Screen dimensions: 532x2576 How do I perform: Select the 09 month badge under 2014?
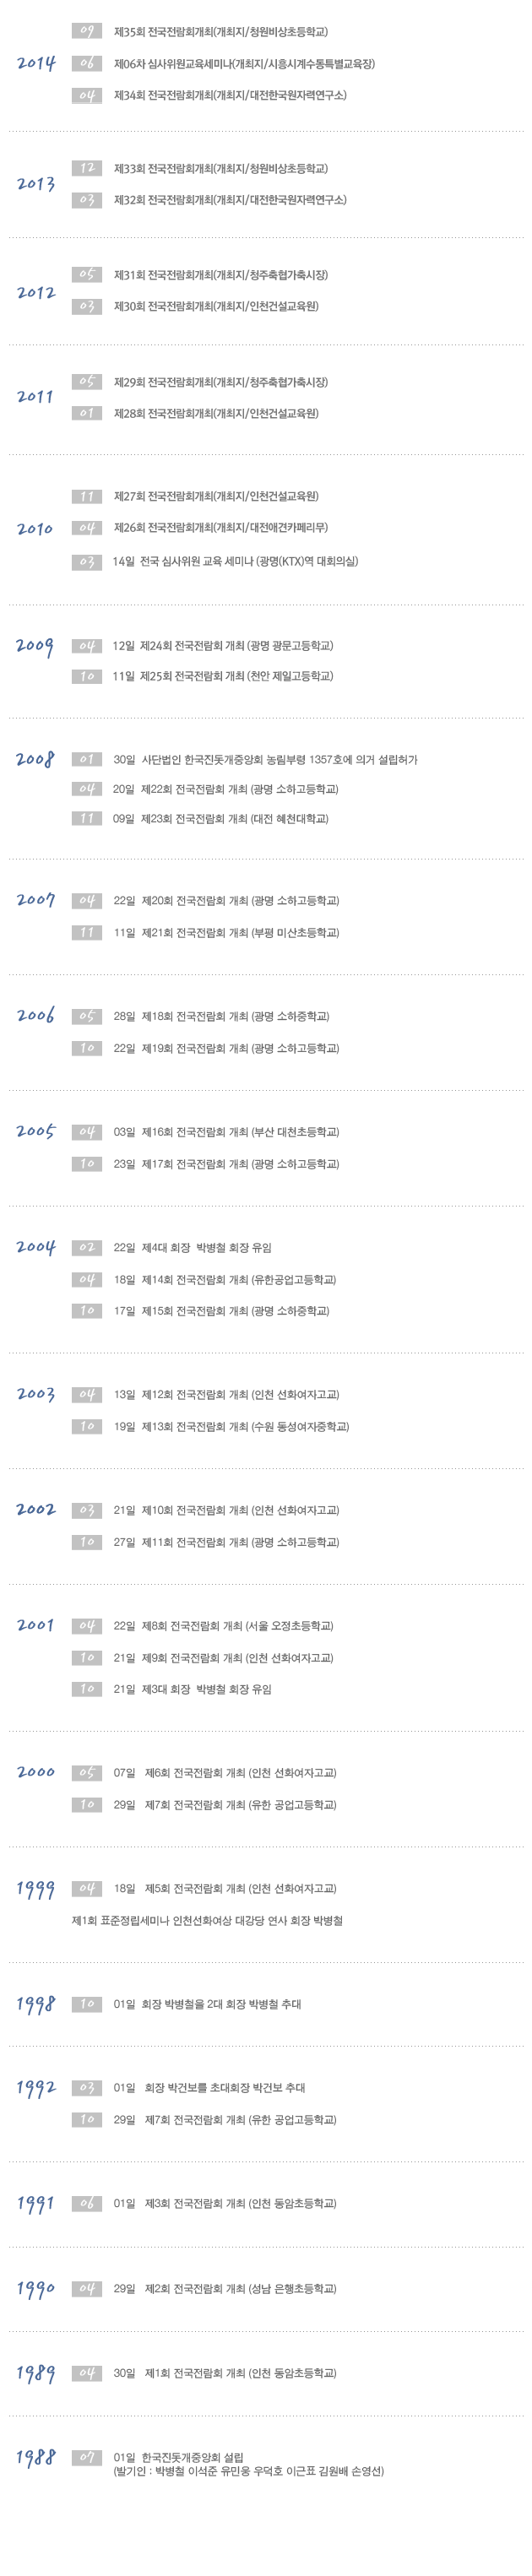pos(87,32)
